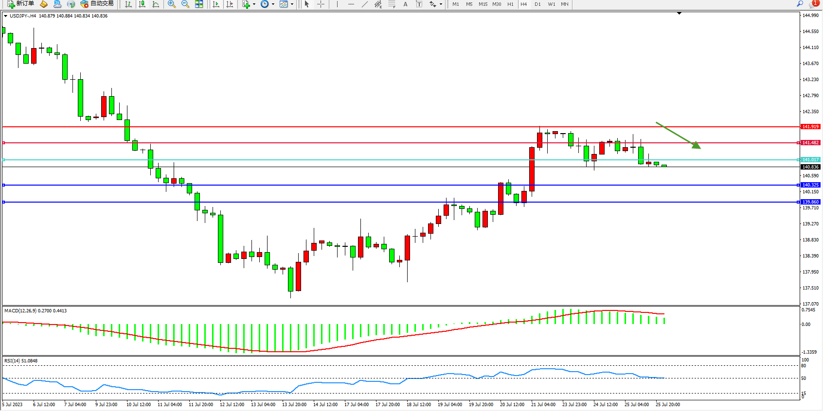Screen dimensions: 823x411
Task: Draw a trendline with the diagonal line tool
Action: point(365,4)
